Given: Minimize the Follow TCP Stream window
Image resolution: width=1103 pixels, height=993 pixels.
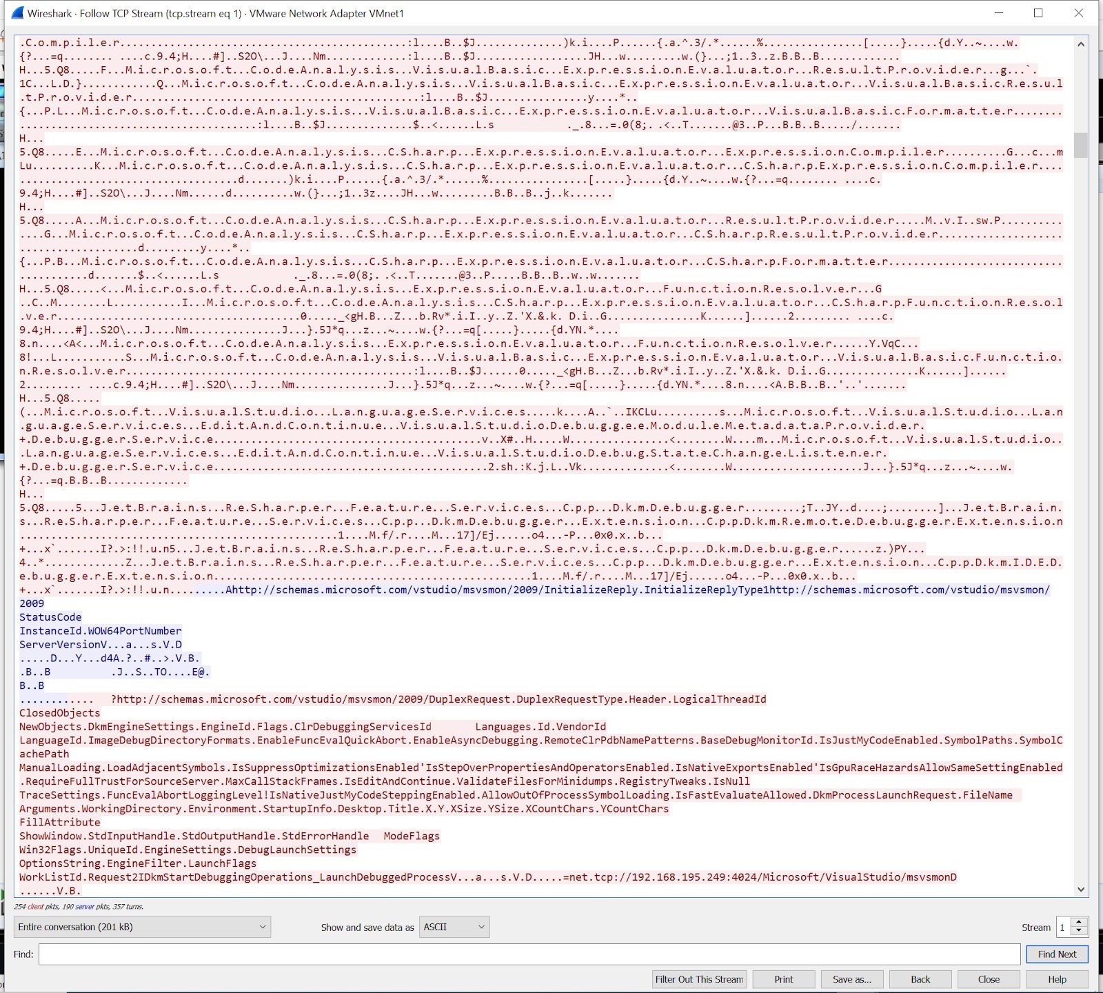Looking at the screenshot, I should tap(999, 13).
